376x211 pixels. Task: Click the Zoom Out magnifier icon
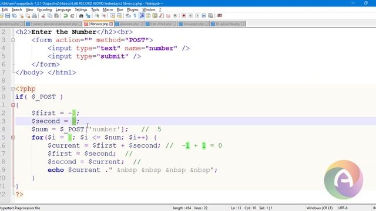click(x=103, y=16)
